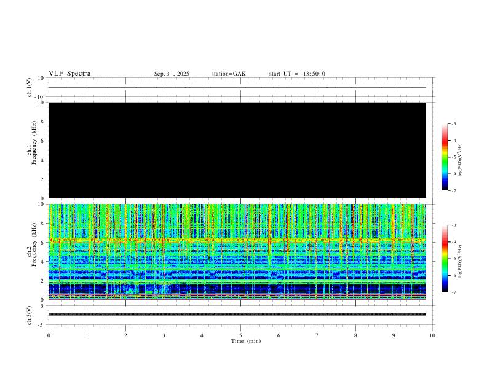Click the 'start UT = 13:50:0' text
This screenshot has height=376, width=487.
point(297,74)
